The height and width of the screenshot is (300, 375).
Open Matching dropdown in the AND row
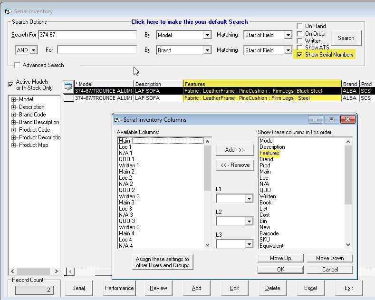click(x=288, y=50)
